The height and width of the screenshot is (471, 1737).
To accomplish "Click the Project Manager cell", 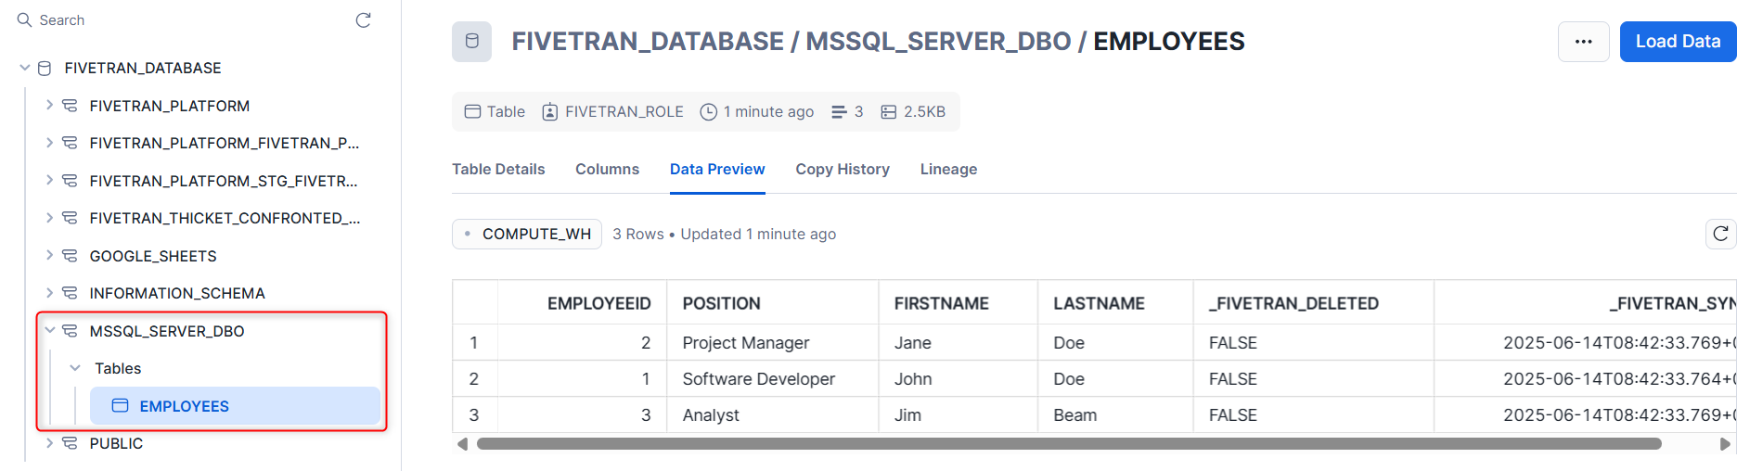I will [x=773, y=343].
